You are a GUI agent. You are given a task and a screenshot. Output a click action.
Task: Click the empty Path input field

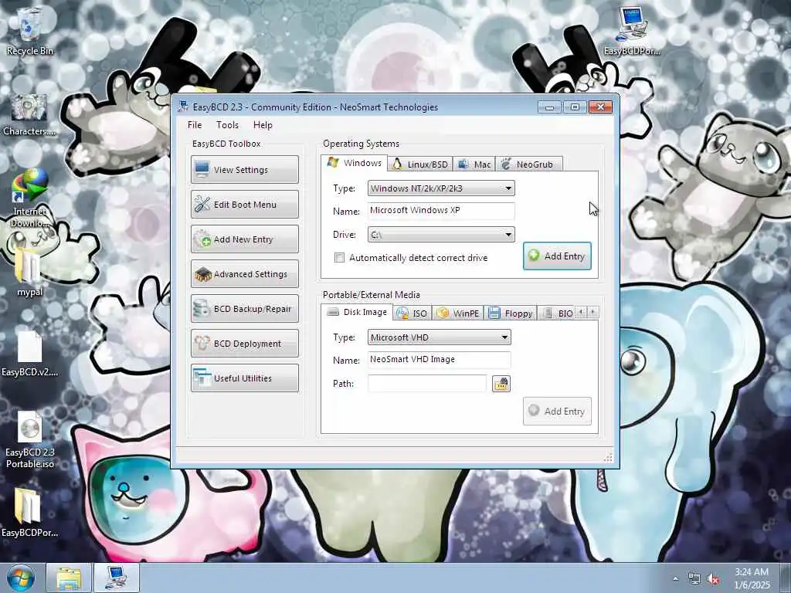427,384
